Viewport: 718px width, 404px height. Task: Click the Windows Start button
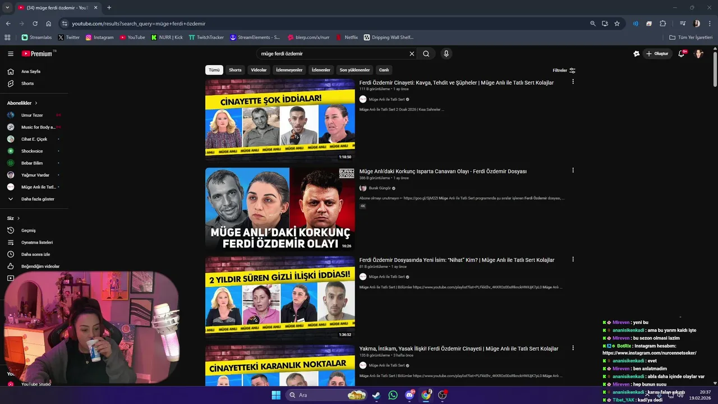(276, 395)
